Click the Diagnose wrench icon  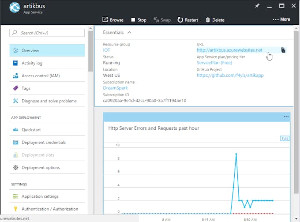[x=15, y=101]
